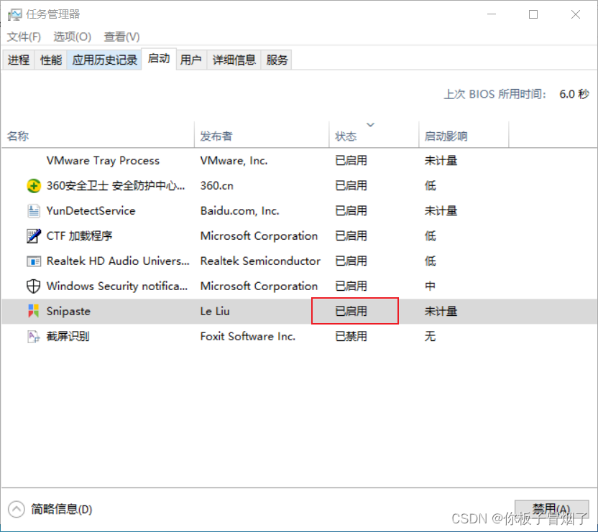Click the 已禁用 status of 截屏识别
Screen dimensions: 598x532
(x=351, y=337)
